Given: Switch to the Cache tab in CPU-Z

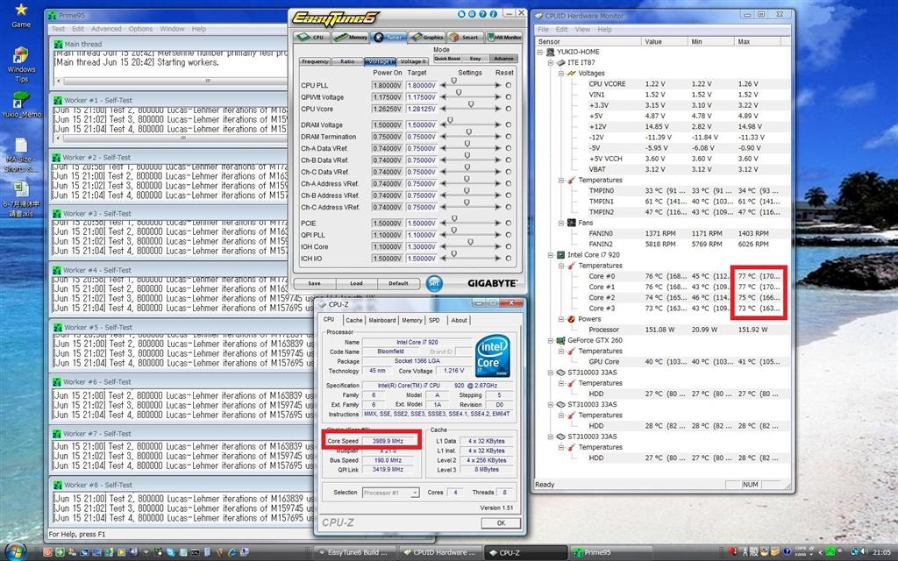Looking at the screenshot, I should [x=354, y=321].
